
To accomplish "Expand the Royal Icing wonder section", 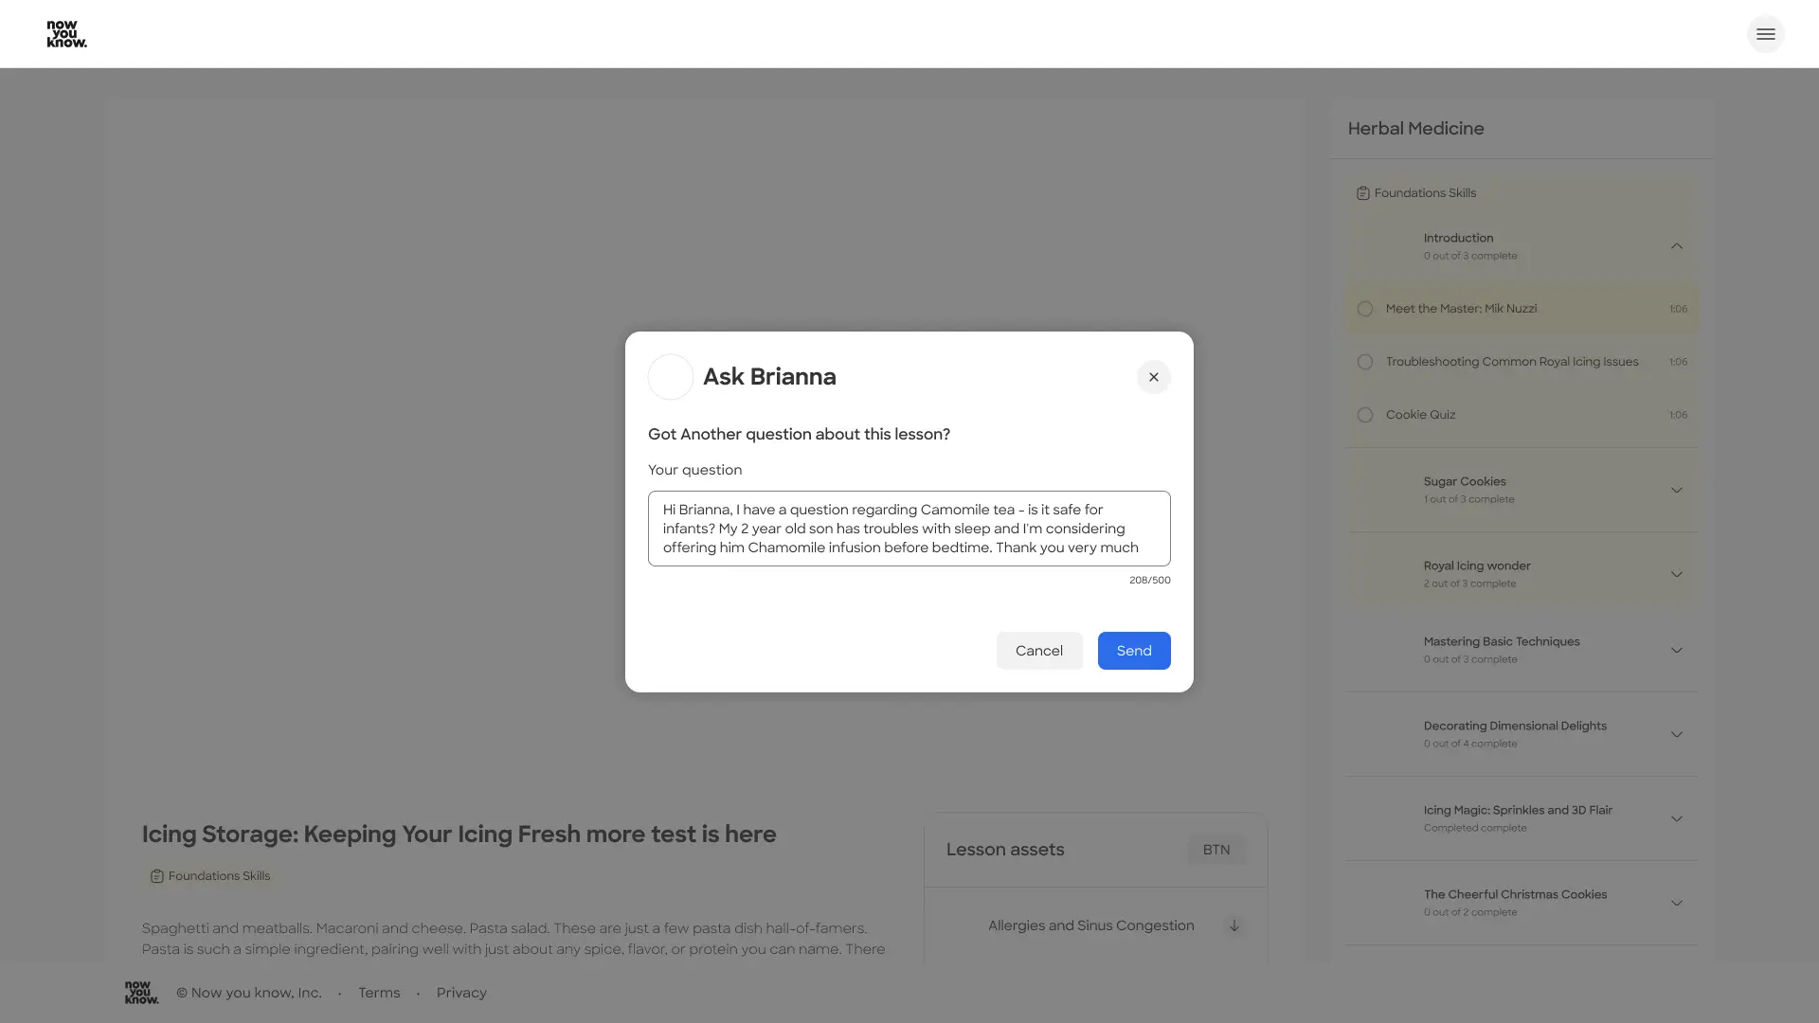I will pos(1676,574).
